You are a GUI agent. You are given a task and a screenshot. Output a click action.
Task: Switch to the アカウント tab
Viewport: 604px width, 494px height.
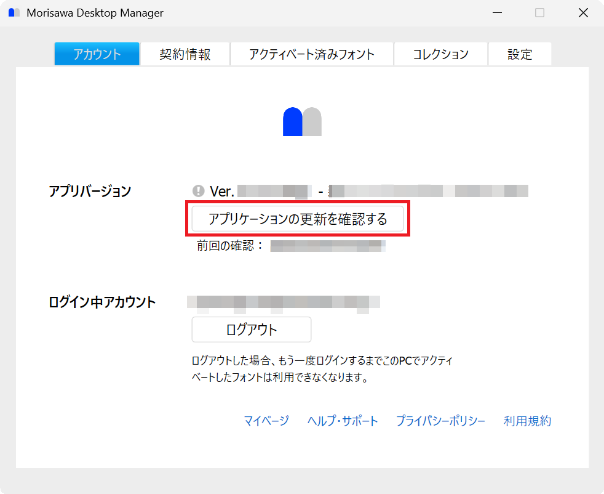click(97, 54)
